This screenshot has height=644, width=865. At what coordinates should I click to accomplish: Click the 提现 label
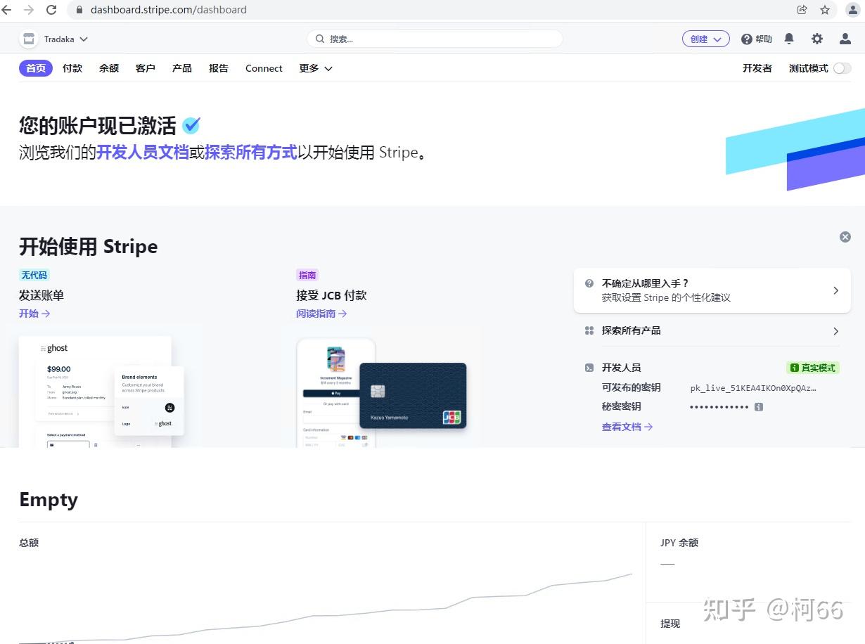click(670, 624)
